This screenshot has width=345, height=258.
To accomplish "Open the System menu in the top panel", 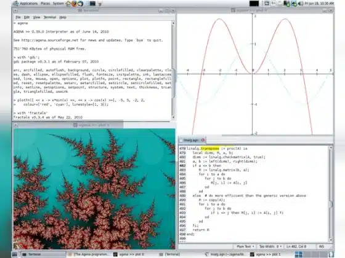I will pyautogui.click(x=58, y=4).
